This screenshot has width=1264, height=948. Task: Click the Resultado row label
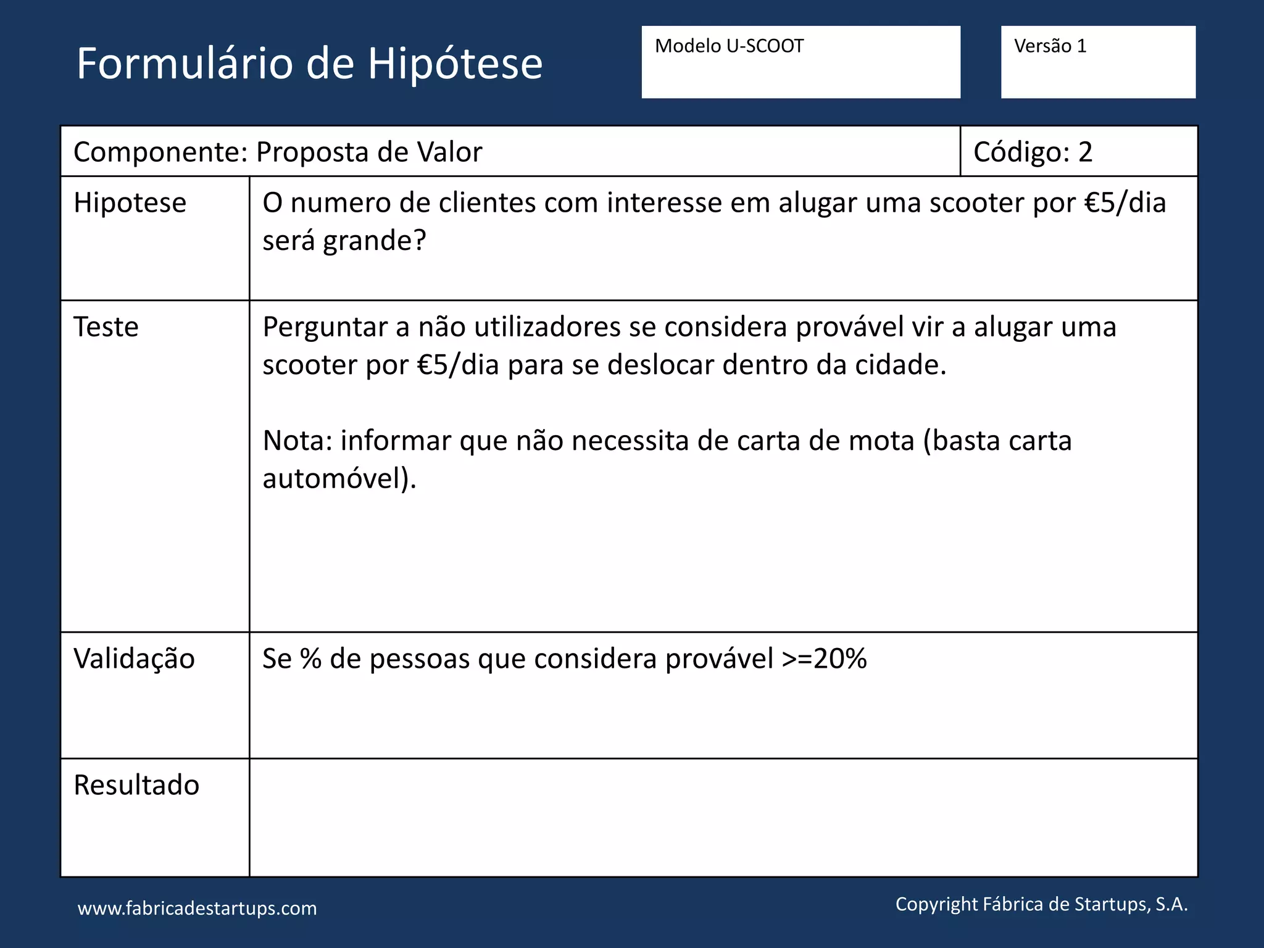click(136, 785)
